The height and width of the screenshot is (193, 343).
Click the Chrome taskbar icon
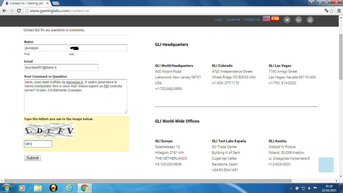click(x=85, y=188)
